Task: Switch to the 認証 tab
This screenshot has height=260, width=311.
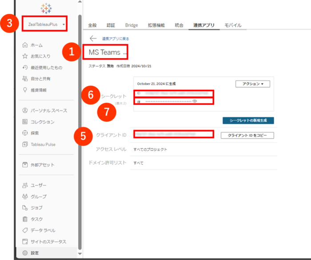Action: tap(111, 25)
